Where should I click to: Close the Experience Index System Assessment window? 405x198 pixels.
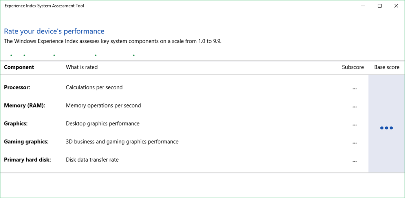pos(396,6)
